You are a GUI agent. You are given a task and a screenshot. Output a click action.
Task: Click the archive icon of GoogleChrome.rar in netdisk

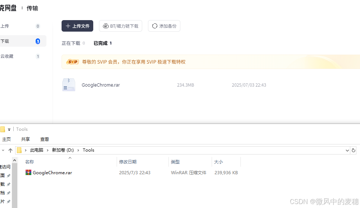pos(69,85)
